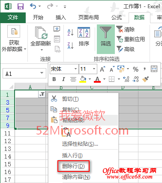
Task: Click 清除 (Clear) filter button
Action: [x=126, y=29]
